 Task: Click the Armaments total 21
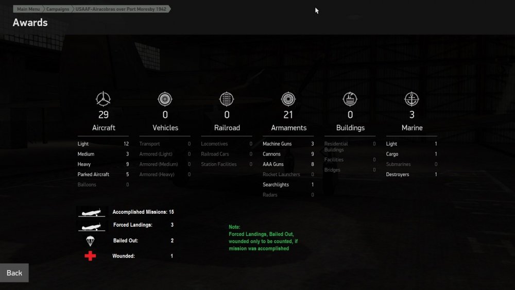pos(288,115)
